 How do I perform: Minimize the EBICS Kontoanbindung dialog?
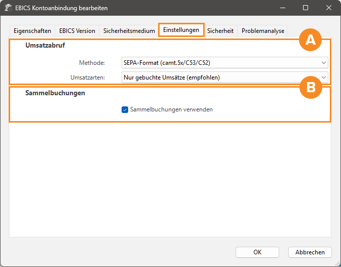pyautogui.click(x=282, y=8)
